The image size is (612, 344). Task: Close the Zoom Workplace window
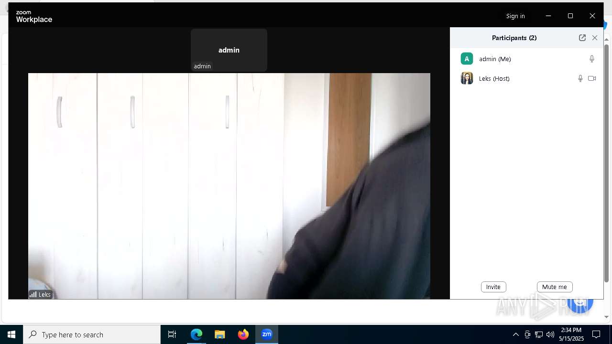592,16
